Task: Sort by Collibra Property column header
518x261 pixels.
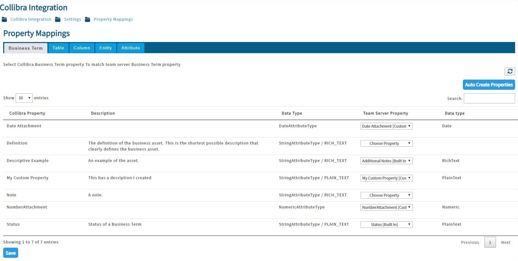Action: pos(27,113)
